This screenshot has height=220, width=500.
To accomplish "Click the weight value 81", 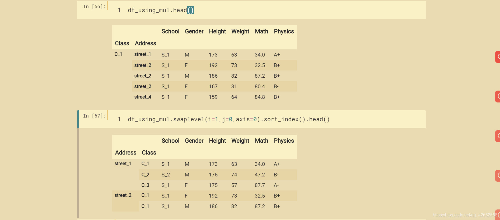I will 234,87.
